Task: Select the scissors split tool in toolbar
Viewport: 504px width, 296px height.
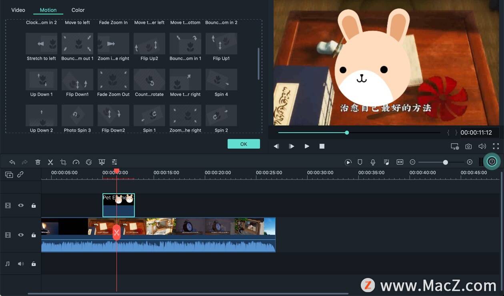Action: pyautogui.click(x=50, y=162)
